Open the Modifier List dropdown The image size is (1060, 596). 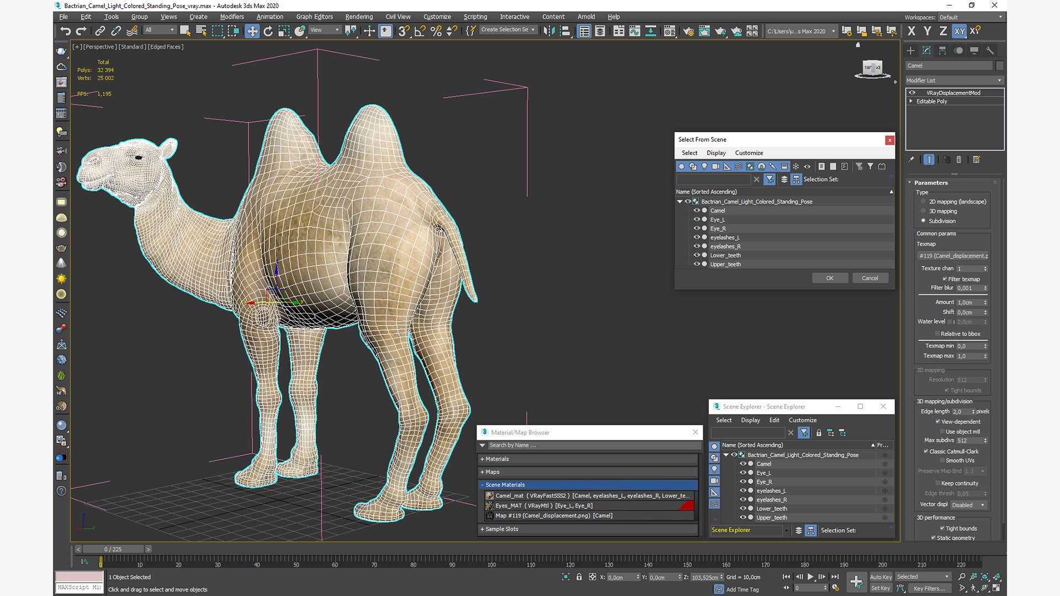955,81
